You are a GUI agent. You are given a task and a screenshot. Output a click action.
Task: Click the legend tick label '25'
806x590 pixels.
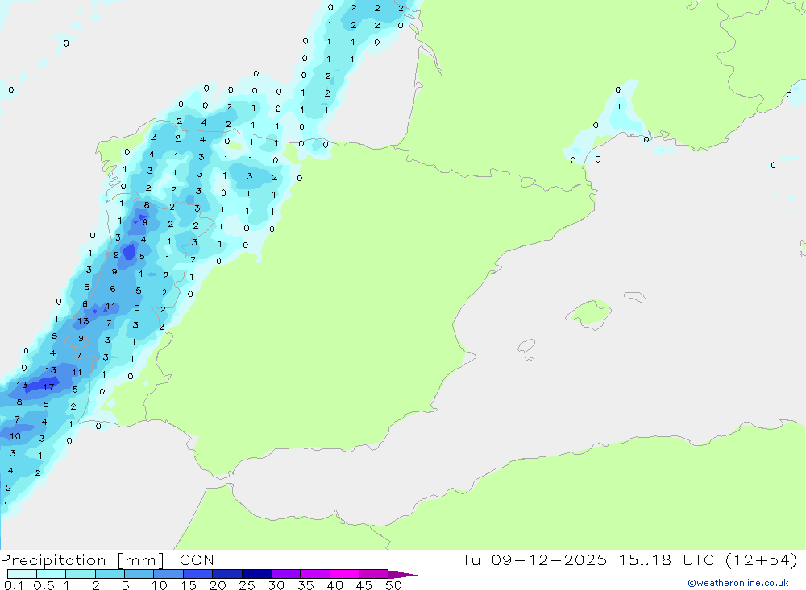coord(247,585)
